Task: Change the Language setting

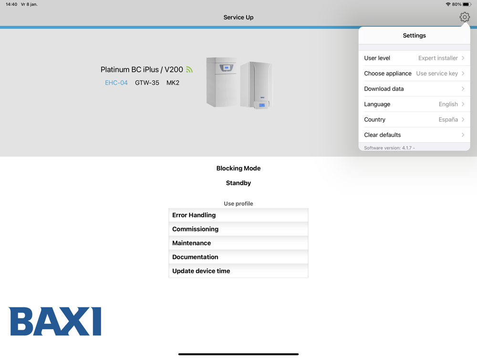Action: pos(415,104)
